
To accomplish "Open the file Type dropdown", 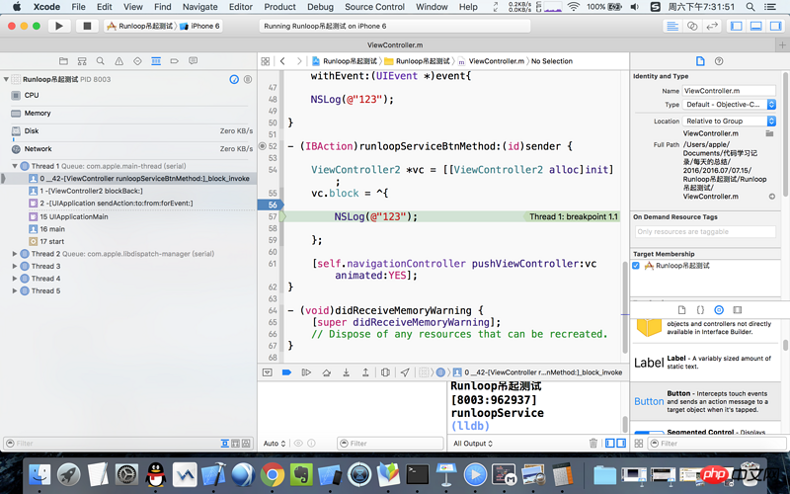I will 729,104.
